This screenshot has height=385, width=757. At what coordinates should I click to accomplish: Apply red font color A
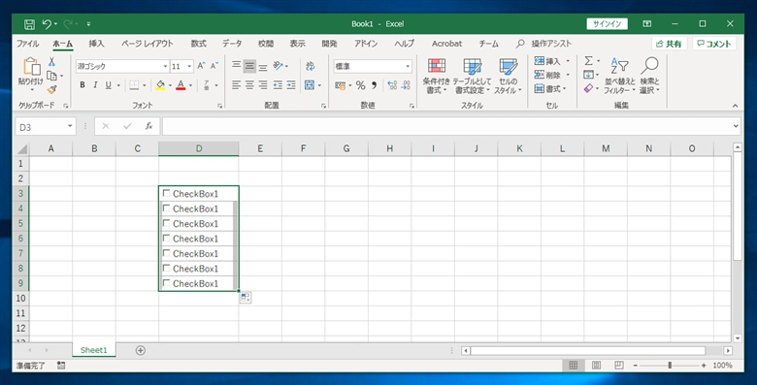point(181,85)
